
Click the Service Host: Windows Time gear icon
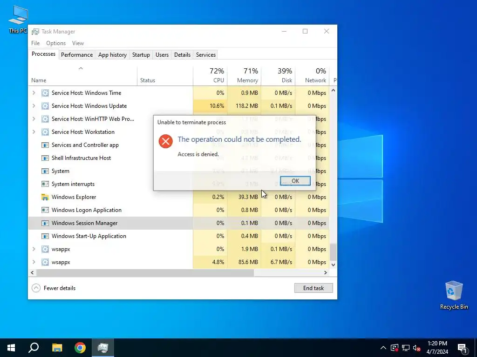pos(45,93)
